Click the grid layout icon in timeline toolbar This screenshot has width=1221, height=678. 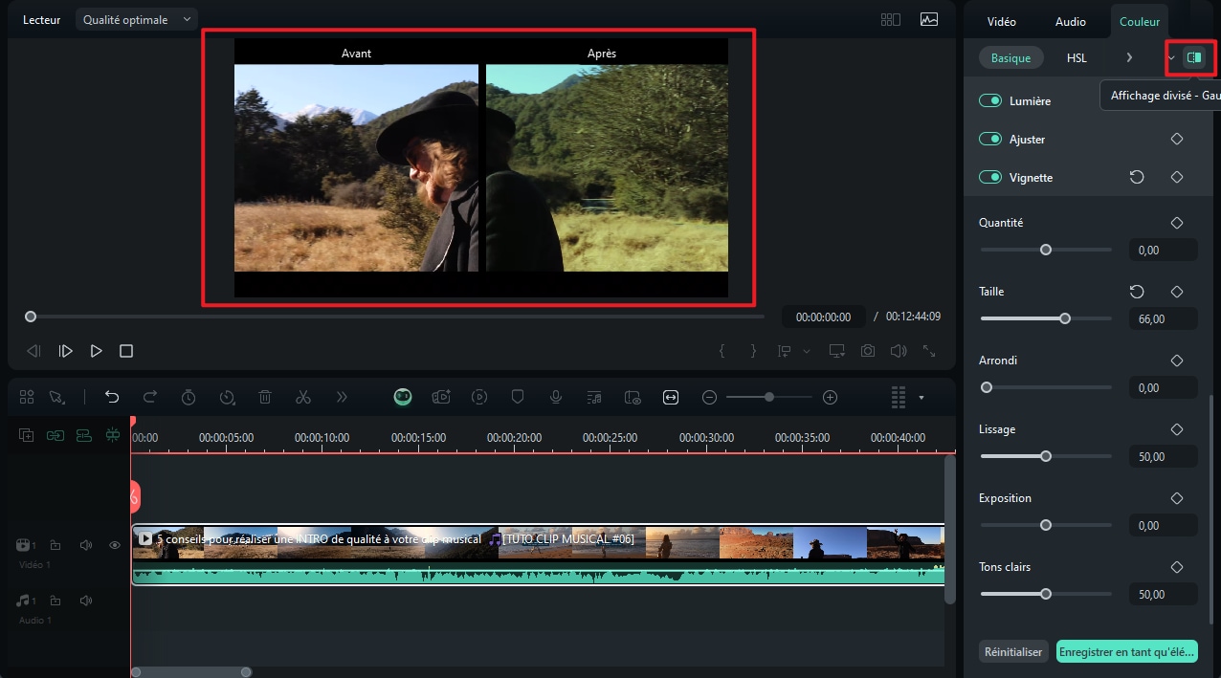pyautogui.click(x=27, y=397)
